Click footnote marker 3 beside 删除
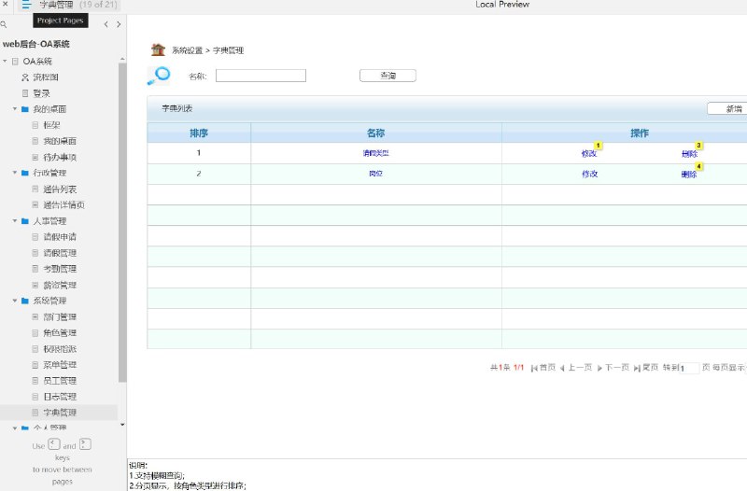Image resolution: width=747 pixels, height=491 pixels. point(698,145)
